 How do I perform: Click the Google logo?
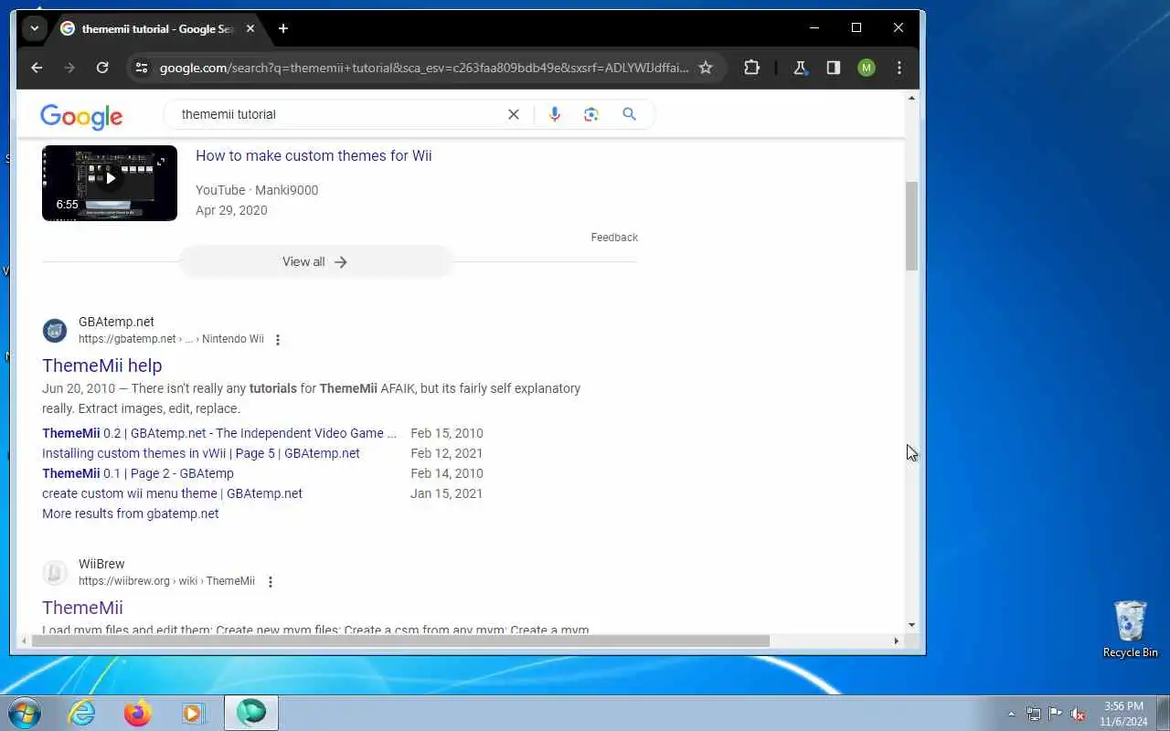tap(81, 116)
